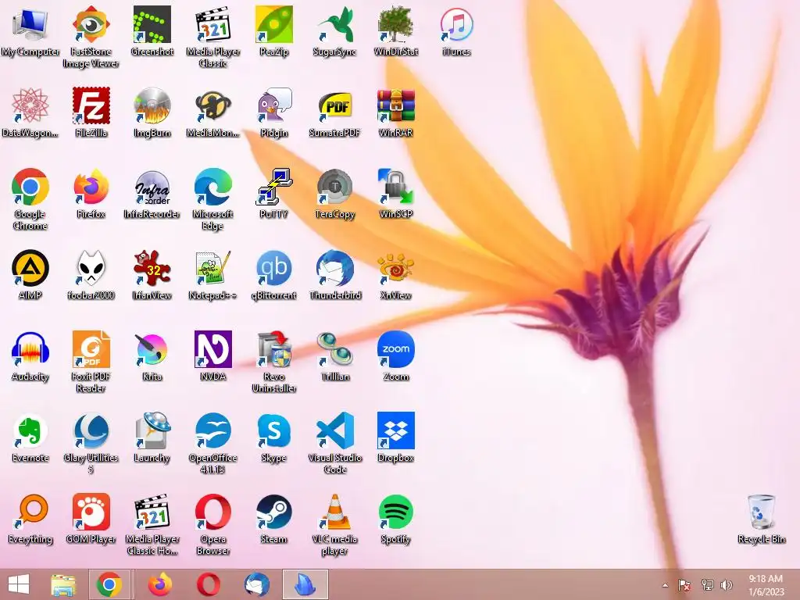Select the Pidgin desktop icon
The image size is (800, 600).
(x=274, y=105)
